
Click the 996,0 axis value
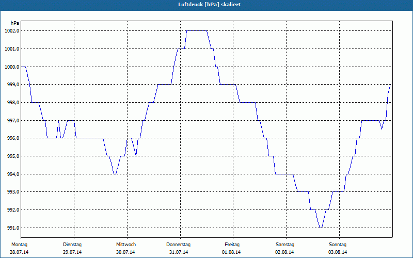point(13,138)
